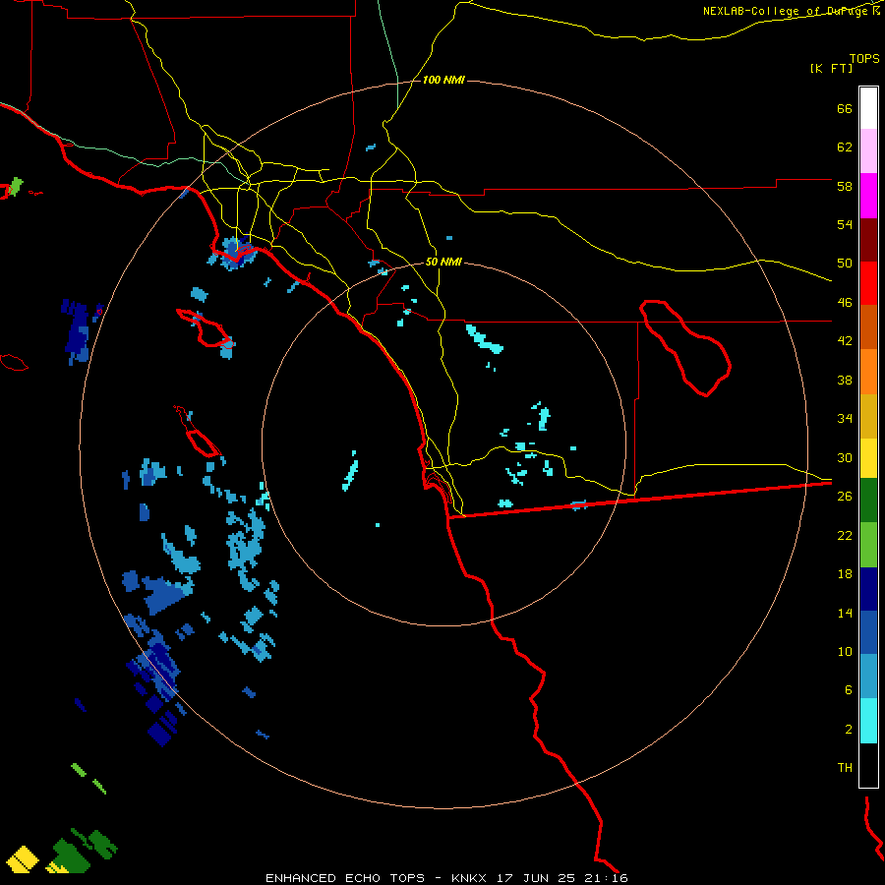
Task: Click the '14' scale label
Action: coord(845,613)
